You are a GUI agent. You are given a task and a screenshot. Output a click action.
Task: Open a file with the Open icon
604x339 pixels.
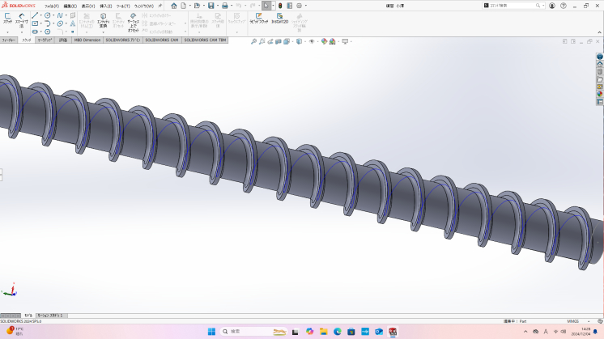coord(197,6)
